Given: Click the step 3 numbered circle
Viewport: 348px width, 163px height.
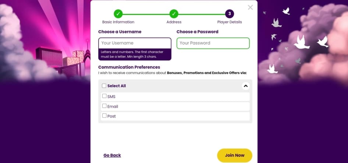Looking at the screenshot, I should point(230,14).
